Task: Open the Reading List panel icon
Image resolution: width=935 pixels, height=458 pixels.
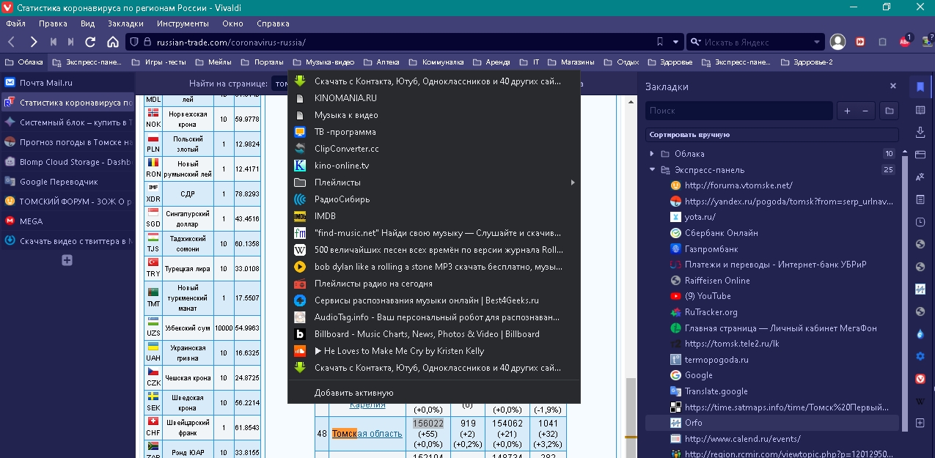Action: [920, 110]
